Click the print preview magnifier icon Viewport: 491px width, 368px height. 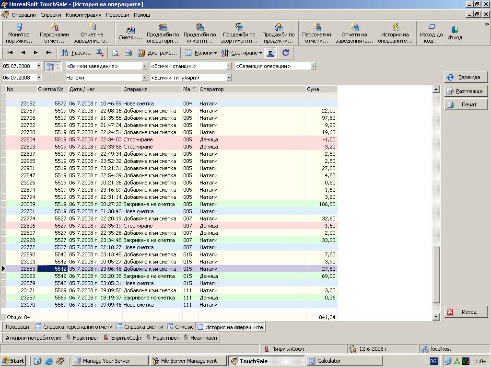click(116, 53)
